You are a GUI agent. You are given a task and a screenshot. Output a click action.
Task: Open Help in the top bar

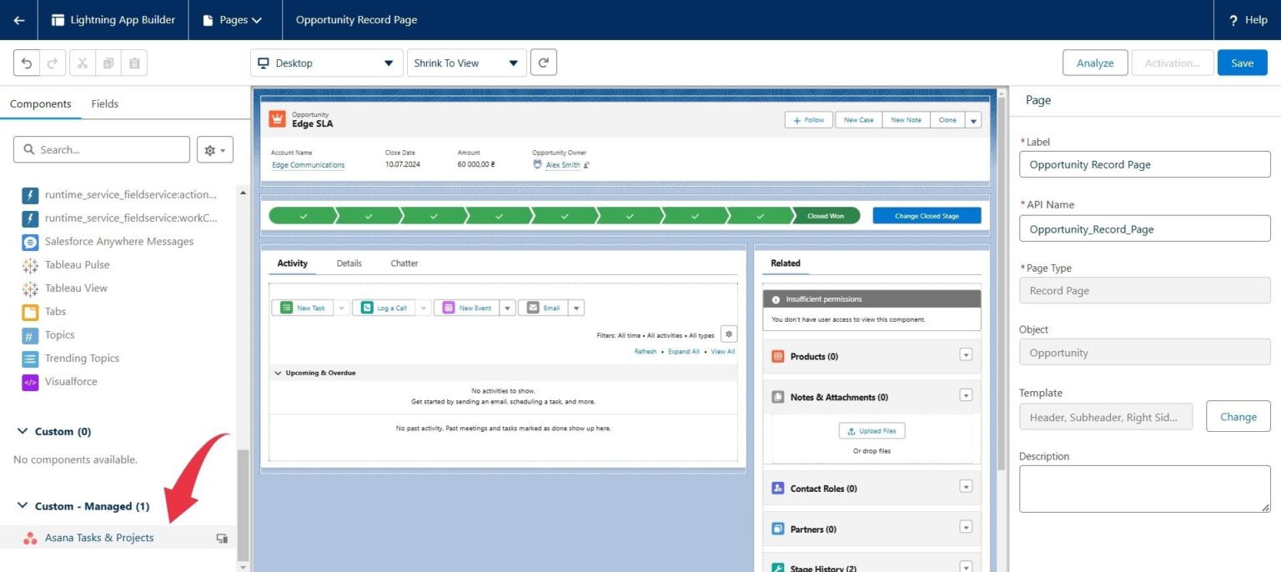tap(1247, 19)
